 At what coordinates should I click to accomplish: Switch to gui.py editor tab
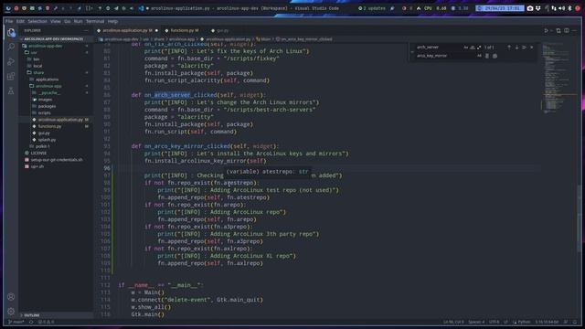click(x=222, y=30)
